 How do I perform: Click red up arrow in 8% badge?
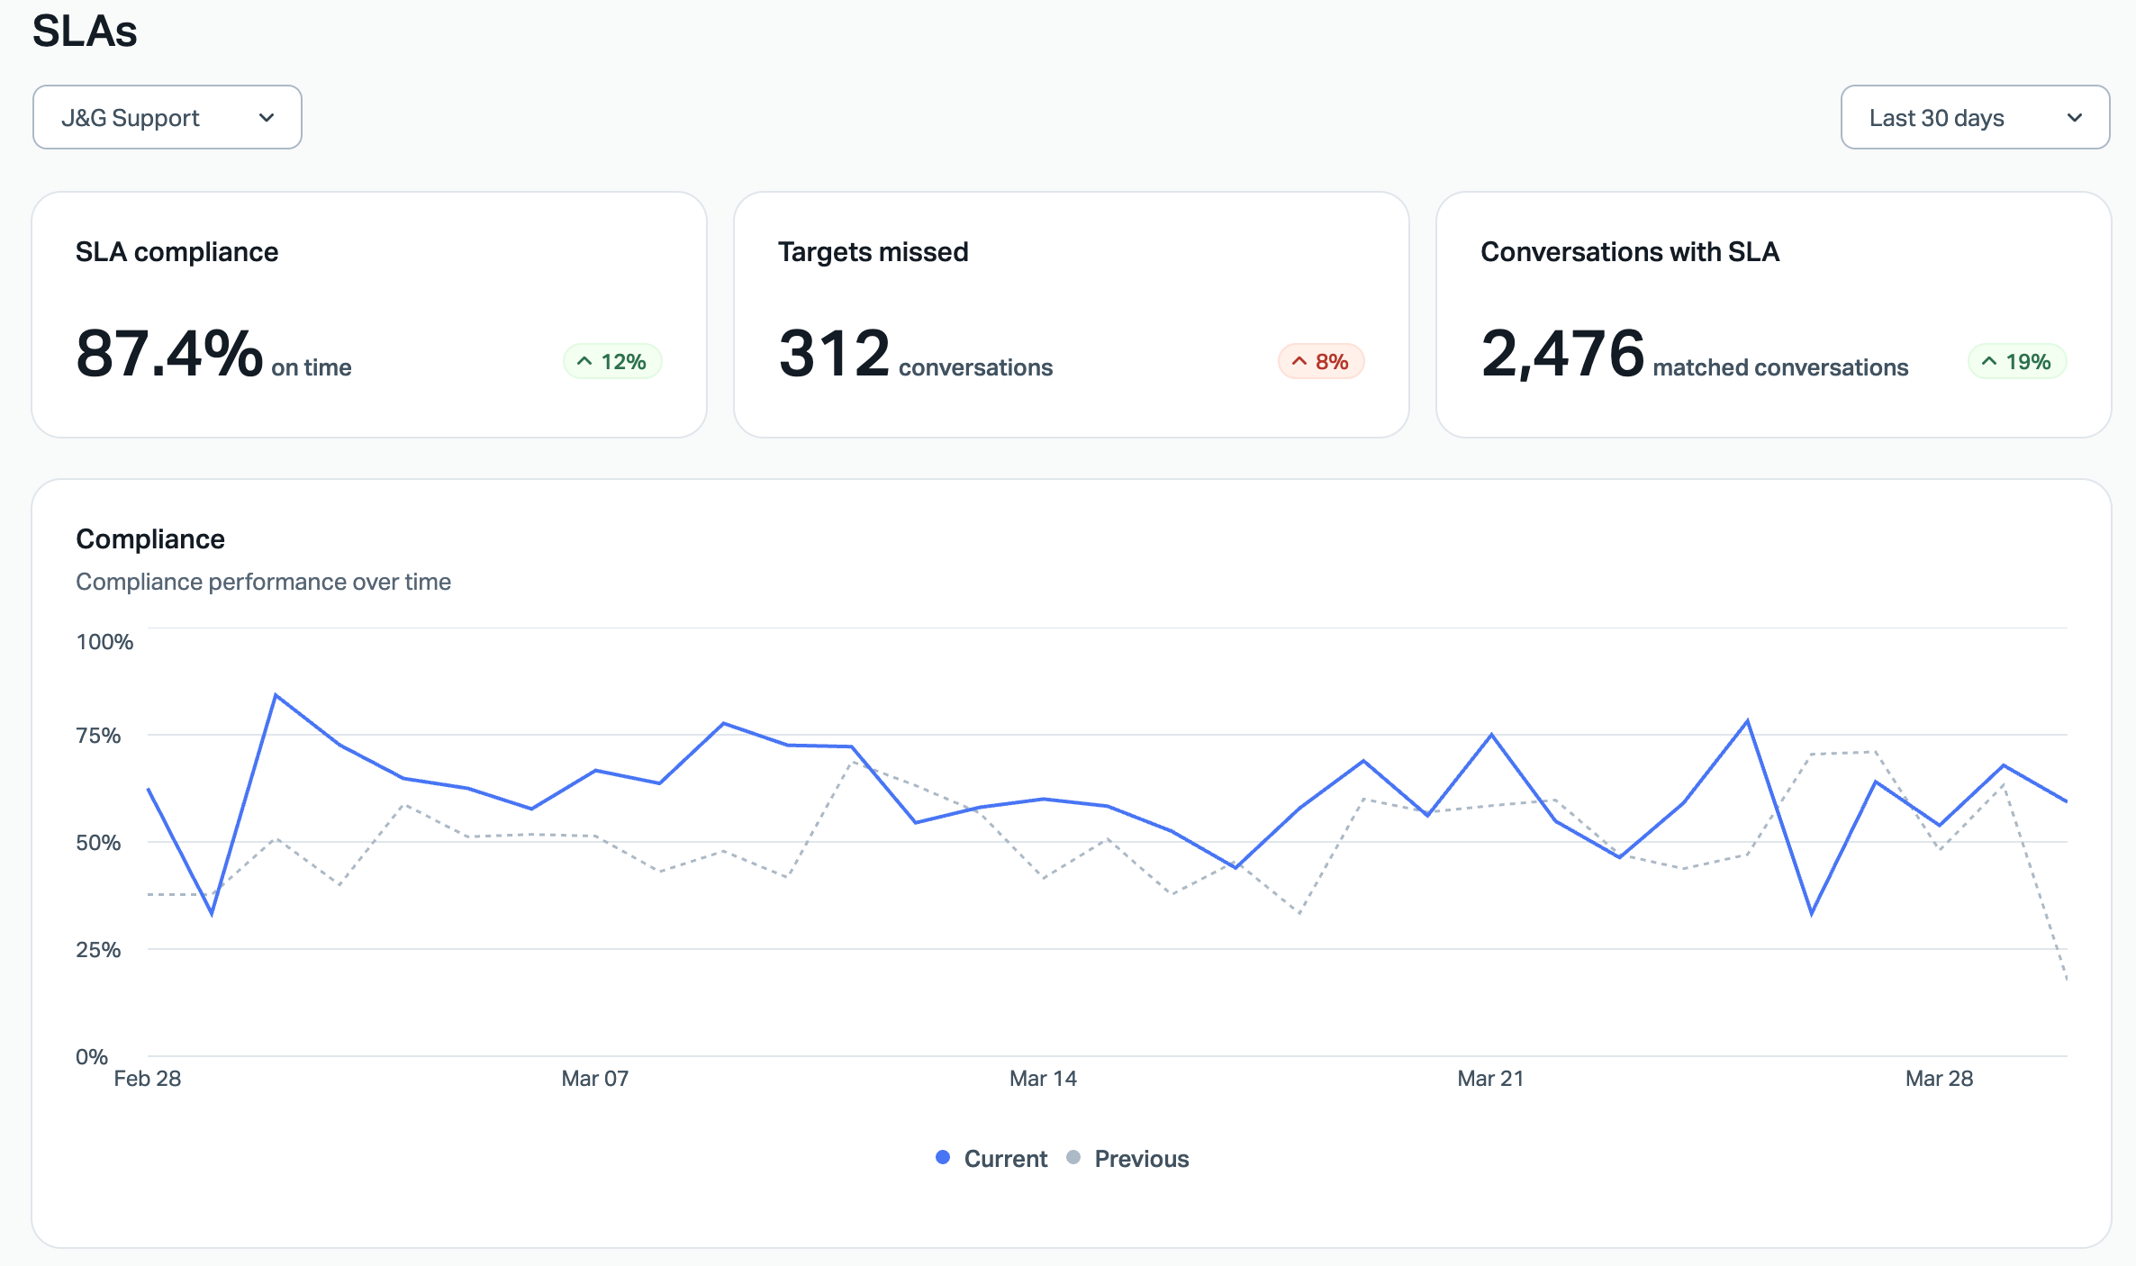tap(1299, 362)
